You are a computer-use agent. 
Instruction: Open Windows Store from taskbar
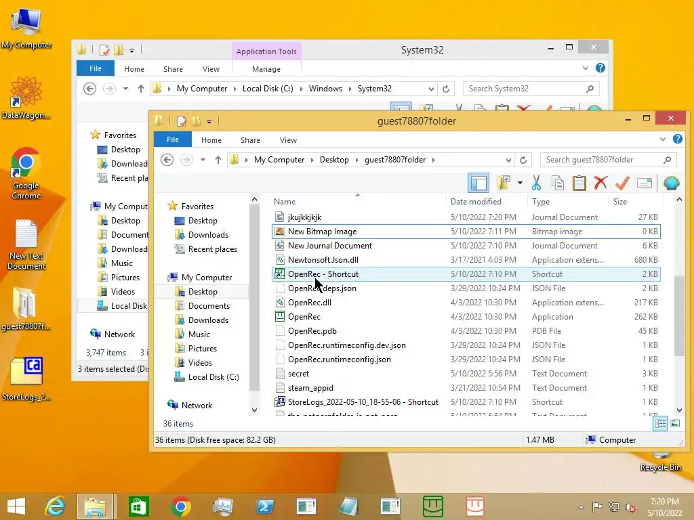tap(138, 506)
